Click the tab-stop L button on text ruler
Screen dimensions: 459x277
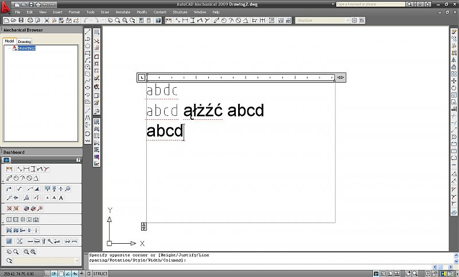(x=141, y=77)
